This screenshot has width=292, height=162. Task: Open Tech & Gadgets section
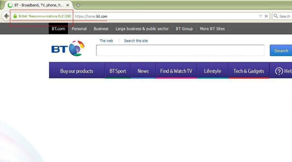(x=249, y=71)
